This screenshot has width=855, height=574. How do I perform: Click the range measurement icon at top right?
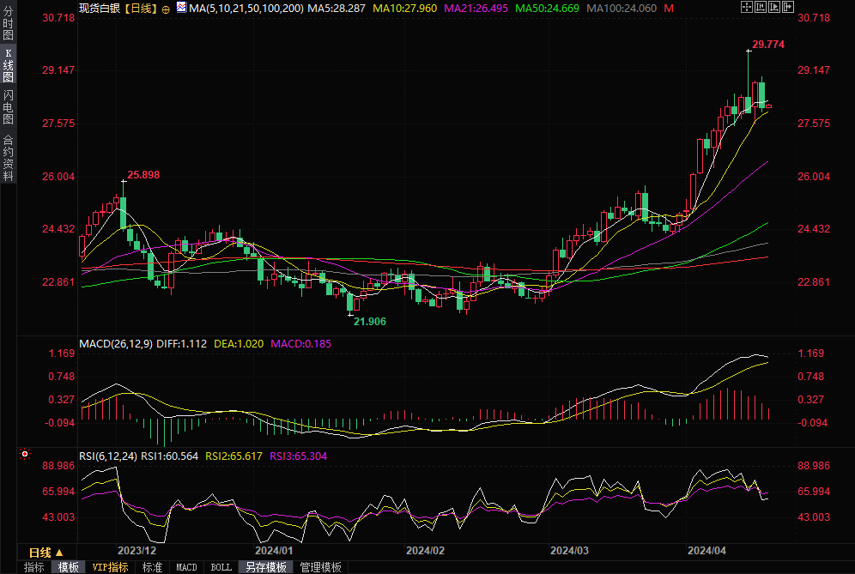pos(761,8)
